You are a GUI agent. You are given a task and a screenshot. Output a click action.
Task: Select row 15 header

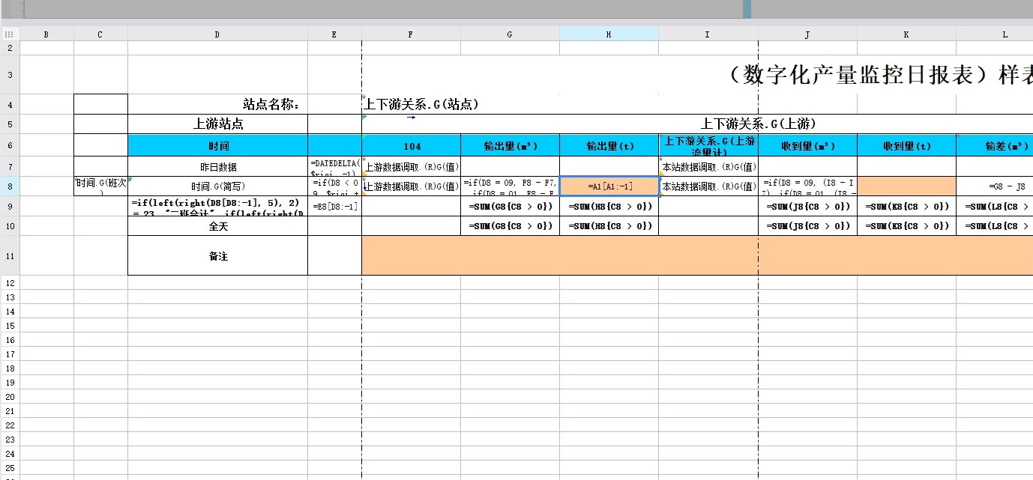[10, 326]
